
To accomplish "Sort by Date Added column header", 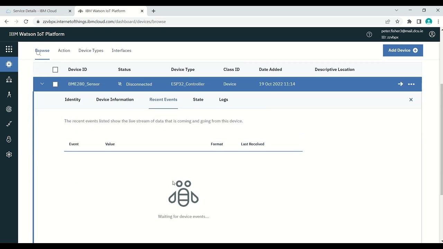I will (x=270, y=70).
